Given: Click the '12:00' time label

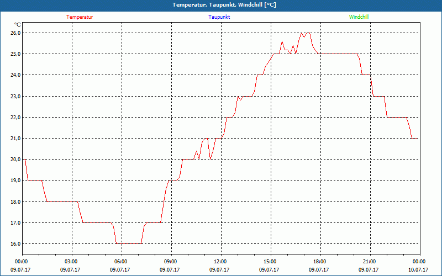Looking at the screenshot, I should tap(219, 262).
